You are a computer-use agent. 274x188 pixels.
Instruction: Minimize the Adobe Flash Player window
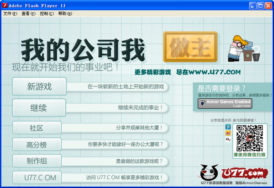click(x=253, y=5)
